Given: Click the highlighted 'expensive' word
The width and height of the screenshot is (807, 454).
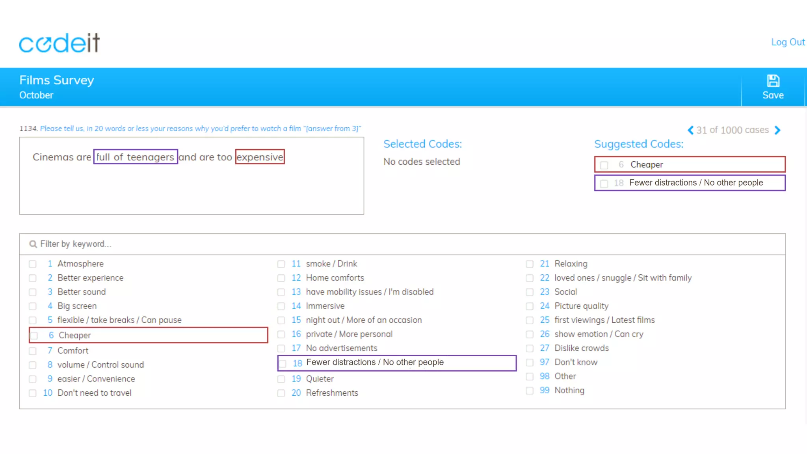Looking at the screenshot, I should point(260,157).
